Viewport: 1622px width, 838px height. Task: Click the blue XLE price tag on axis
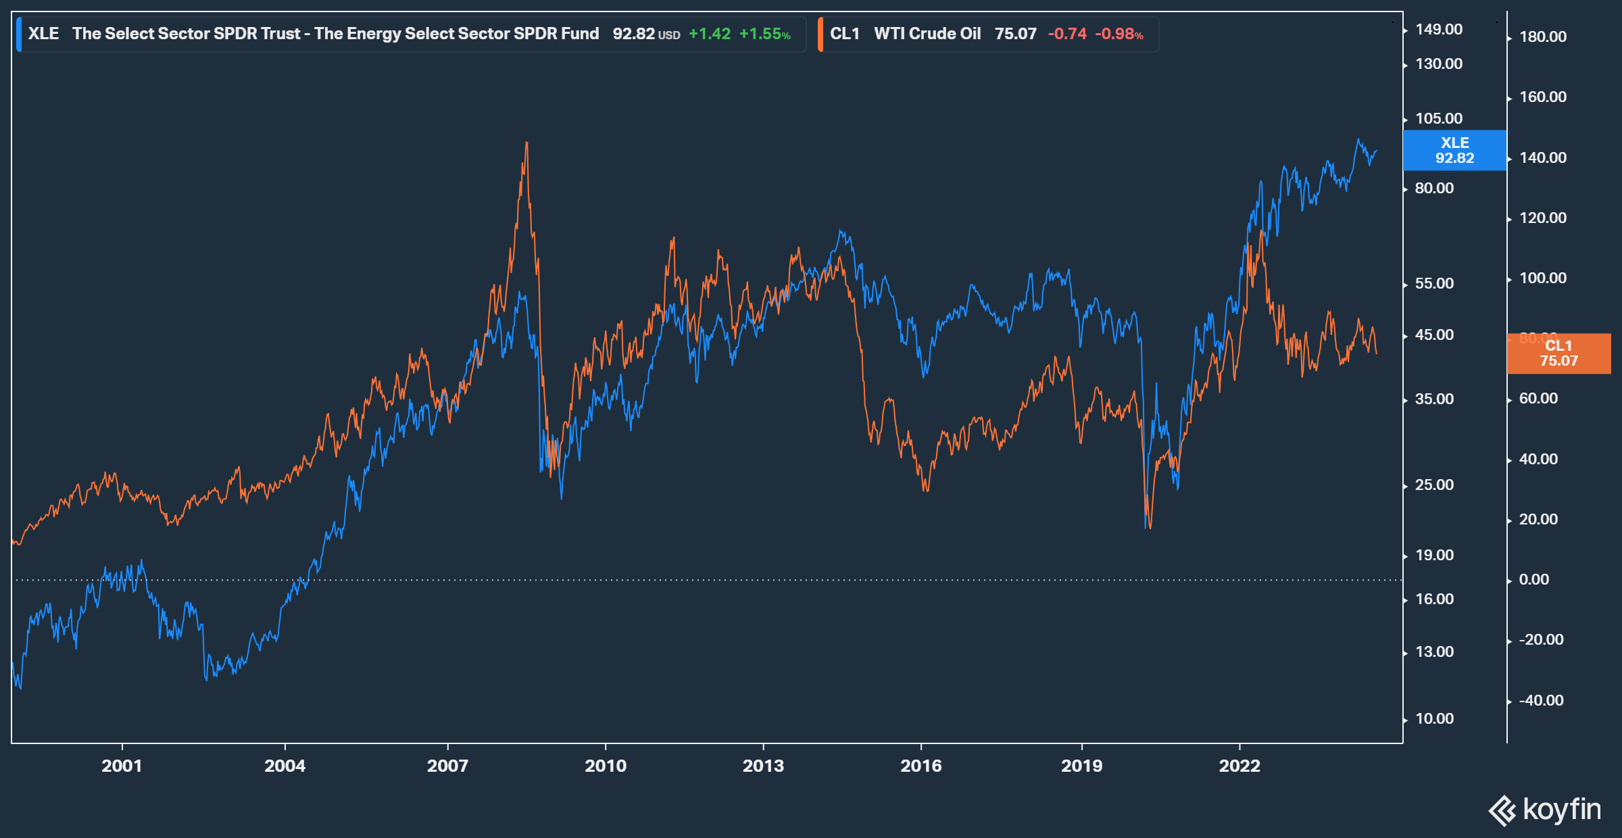[1454, 150]
